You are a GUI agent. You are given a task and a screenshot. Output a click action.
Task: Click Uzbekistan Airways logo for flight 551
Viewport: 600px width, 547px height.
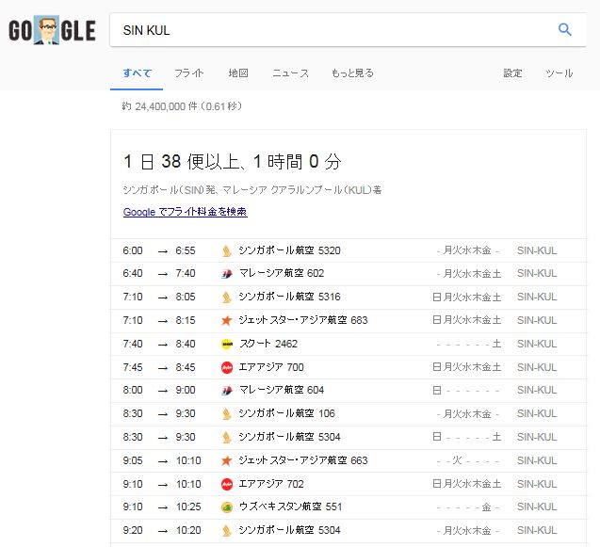point(227,507)
